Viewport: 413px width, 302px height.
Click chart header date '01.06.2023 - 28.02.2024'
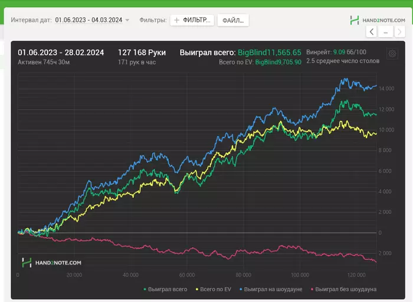(x=61, y=52)
